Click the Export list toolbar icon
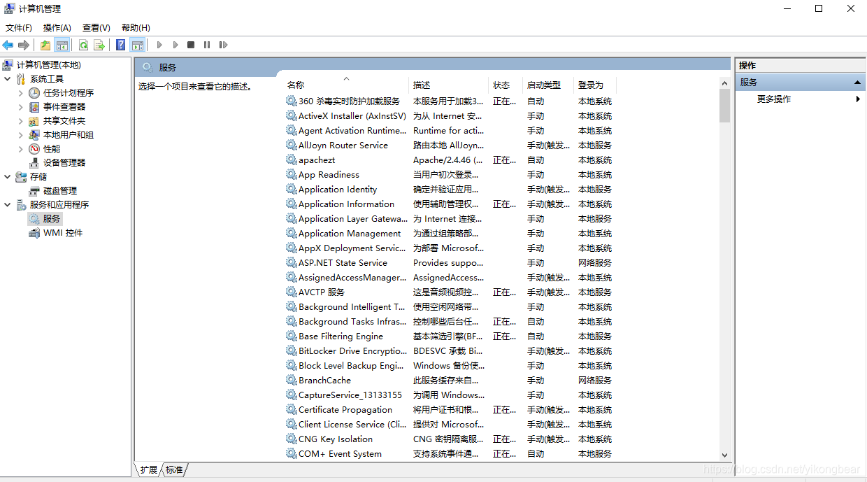This screenshot has width=867, height=482. point(99,45)
